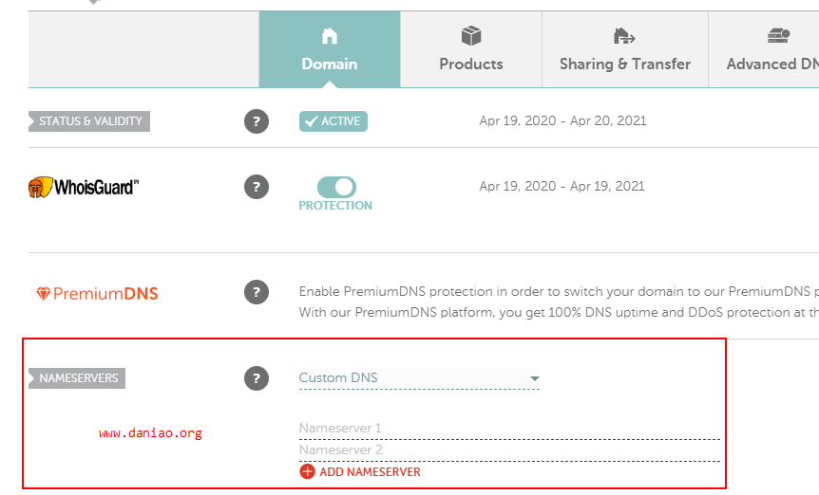Open help for Status & Validity
The image size is (819, 495).
(x=257, y=121)
